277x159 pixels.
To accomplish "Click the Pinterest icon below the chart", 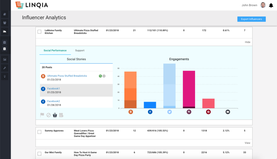I will coord(208,112).
